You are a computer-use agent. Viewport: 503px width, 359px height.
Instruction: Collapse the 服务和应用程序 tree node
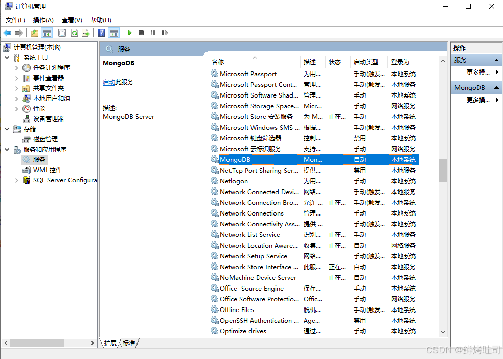tap(7, 149)
